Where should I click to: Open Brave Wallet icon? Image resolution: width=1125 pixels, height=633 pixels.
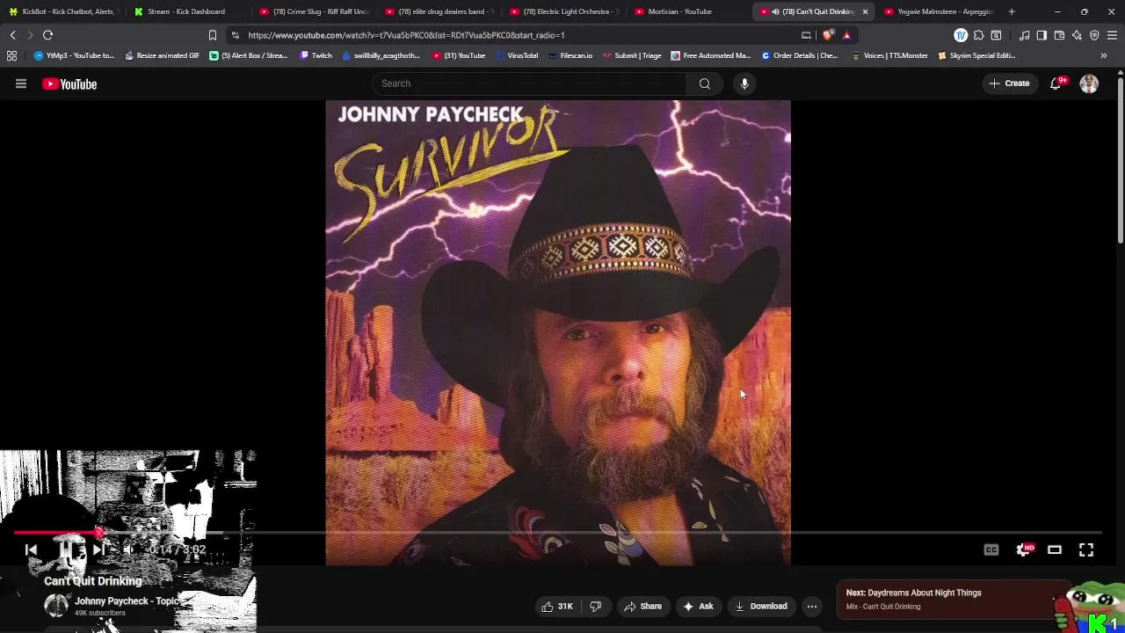pyautogui.click(x=1059, y=35)
